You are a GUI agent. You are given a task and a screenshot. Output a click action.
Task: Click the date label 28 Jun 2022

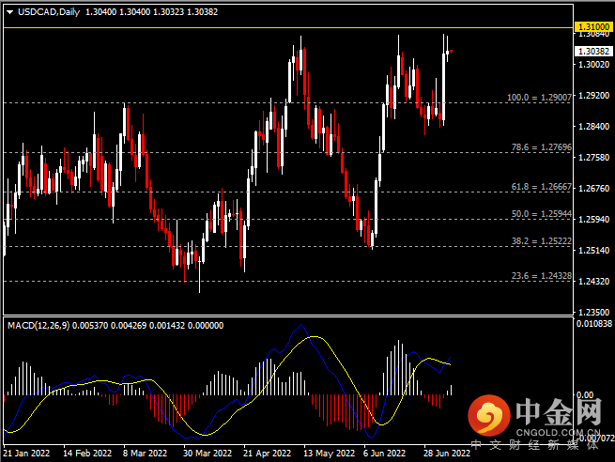pyautogui.click(x=447, y=454)
